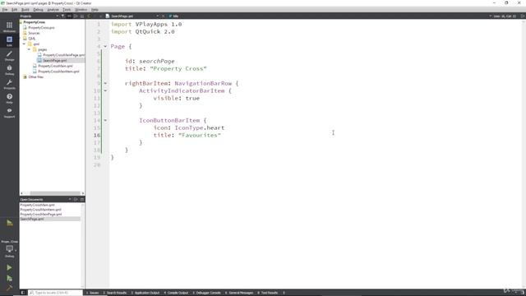This screenshot has height=296, width=526.
Task: Split the Open Documents pane
Action: 76,199
